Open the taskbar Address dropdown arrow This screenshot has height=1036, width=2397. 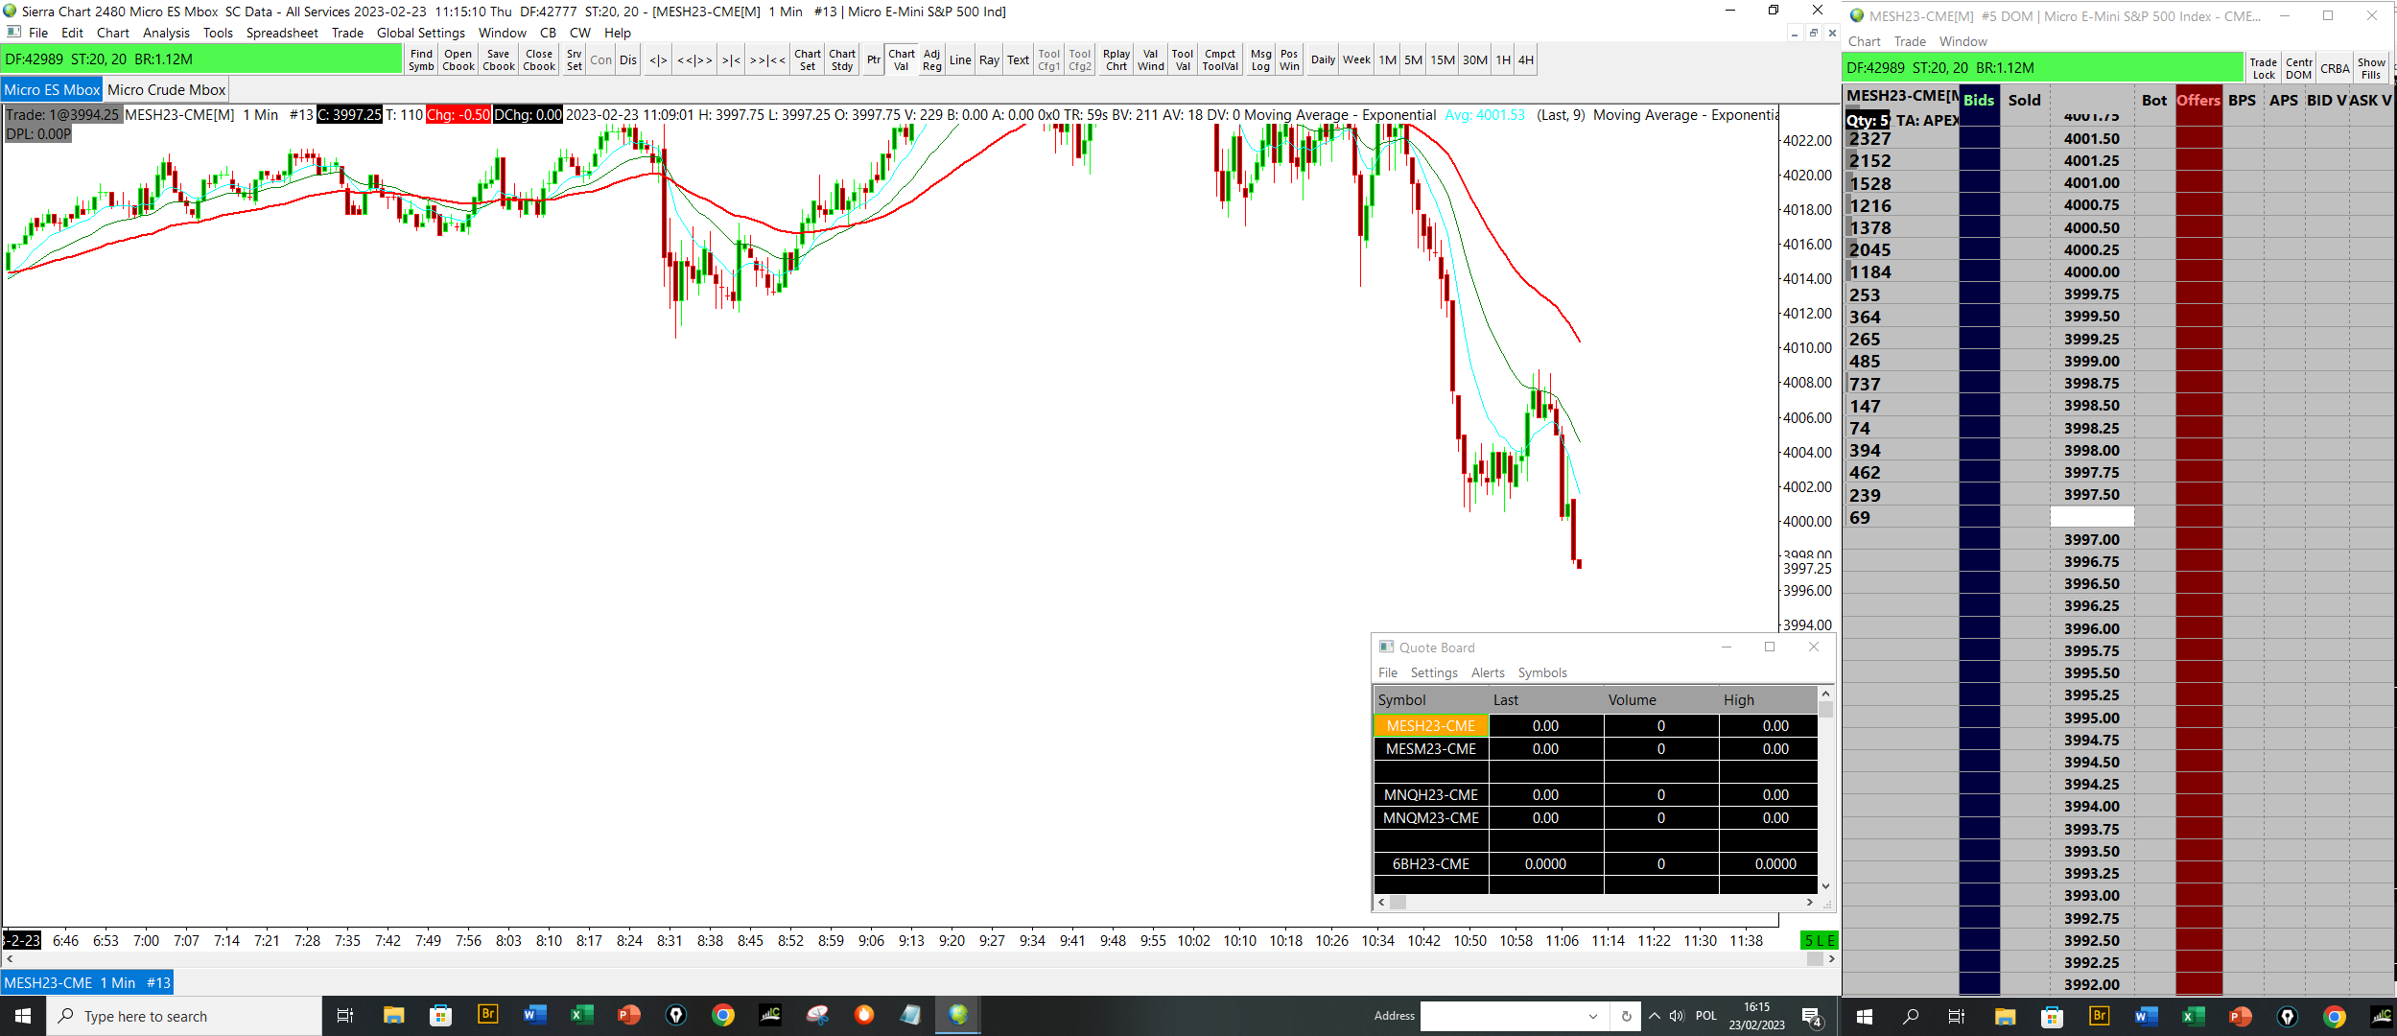[x=1593, y=1016]
